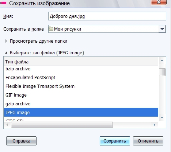
Task: Click the Сохранить button
Action: coord(115,141)
